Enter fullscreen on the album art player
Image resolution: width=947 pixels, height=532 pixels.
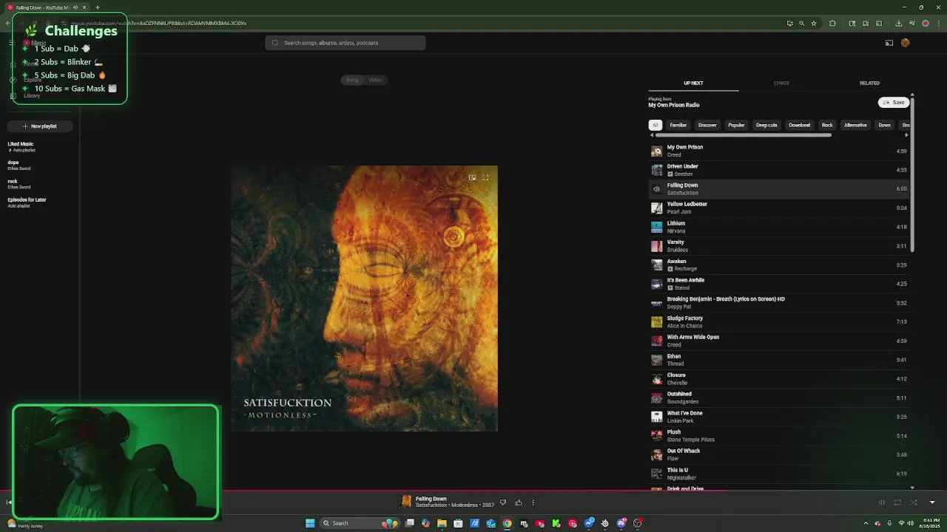485,177
